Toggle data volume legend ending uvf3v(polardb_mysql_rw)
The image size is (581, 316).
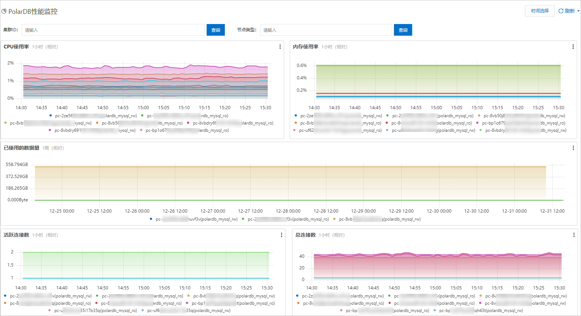[x=194, y=219]
